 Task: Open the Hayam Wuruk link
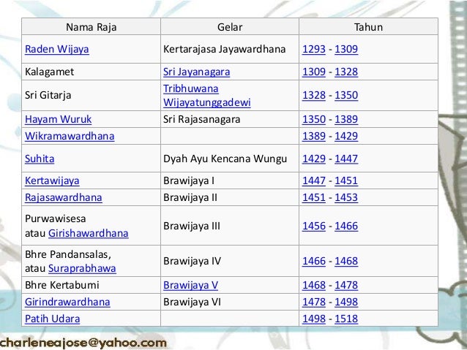point(59,119)
